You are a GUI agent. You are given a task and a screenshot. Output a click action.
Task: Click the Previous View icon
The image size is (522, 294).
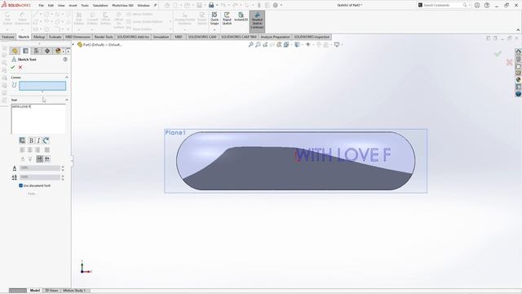(x=265, y=45)
